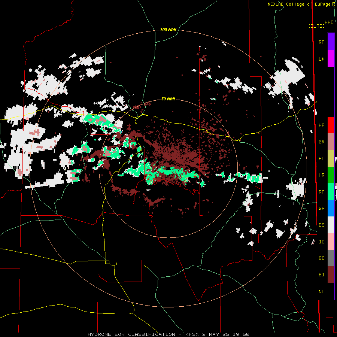Click the RF purple legend swatch
The height and width of the screenshot is (337, 337).
click(331, 42)
